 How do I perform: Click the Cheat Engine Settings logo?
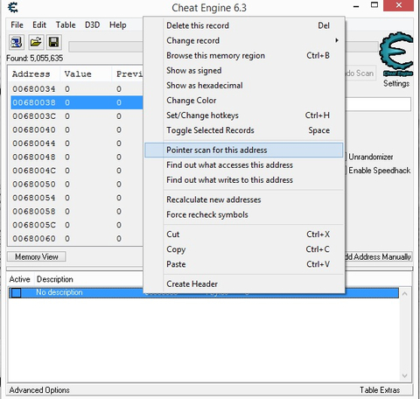[x=396, y=55]
